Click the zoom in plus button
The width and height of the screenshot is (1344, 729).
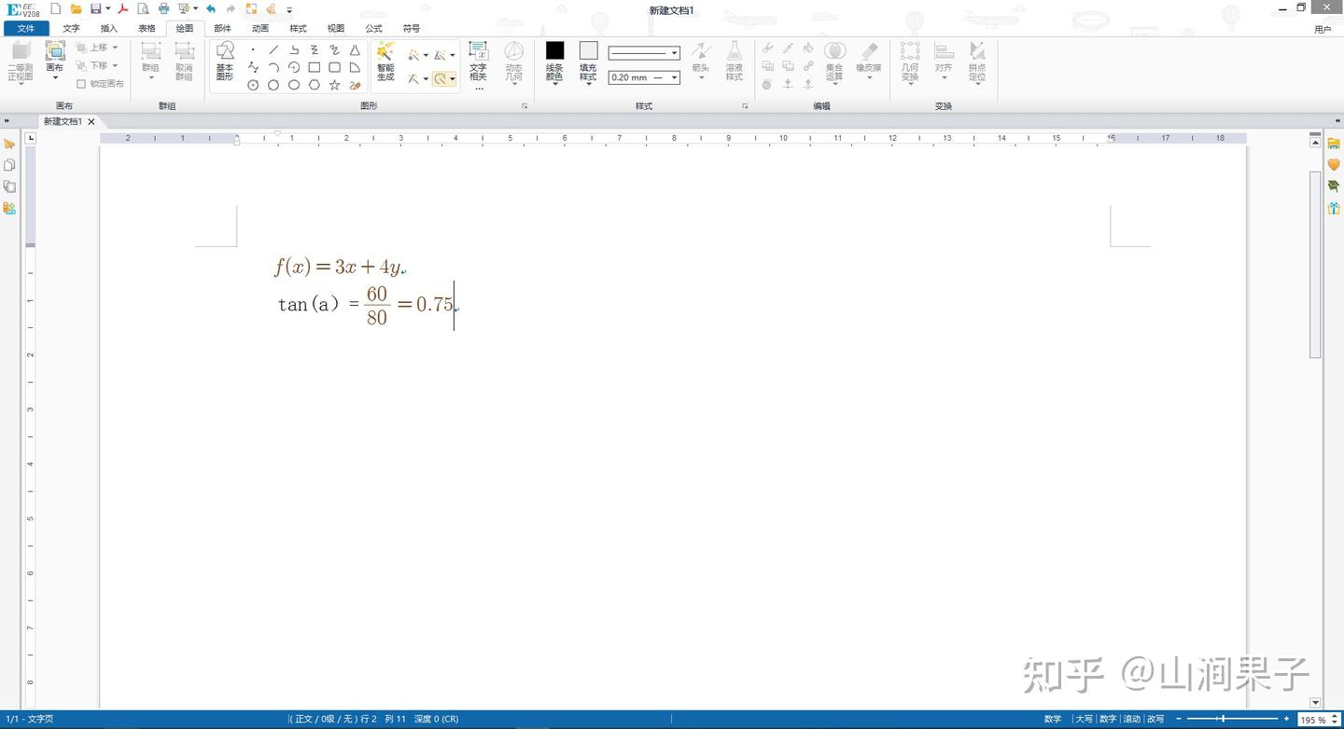(1287, 719)
